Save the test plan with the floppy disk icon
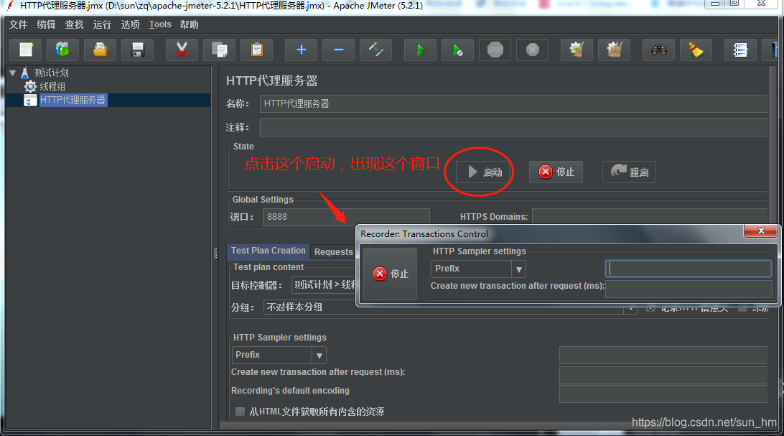 coord(138,50)
